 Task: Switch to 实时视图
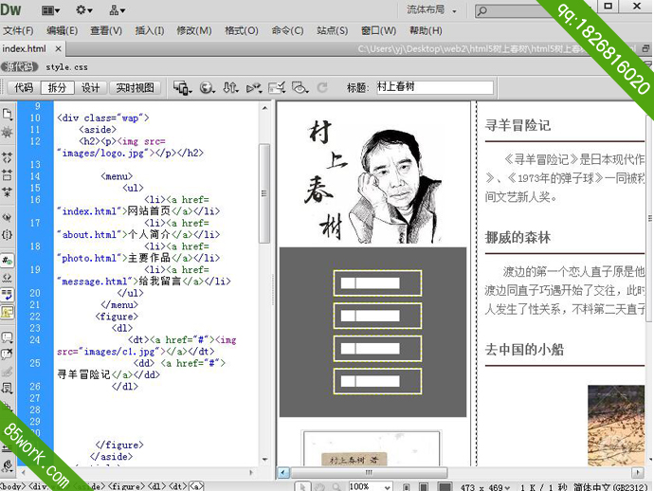pos(136,87)
